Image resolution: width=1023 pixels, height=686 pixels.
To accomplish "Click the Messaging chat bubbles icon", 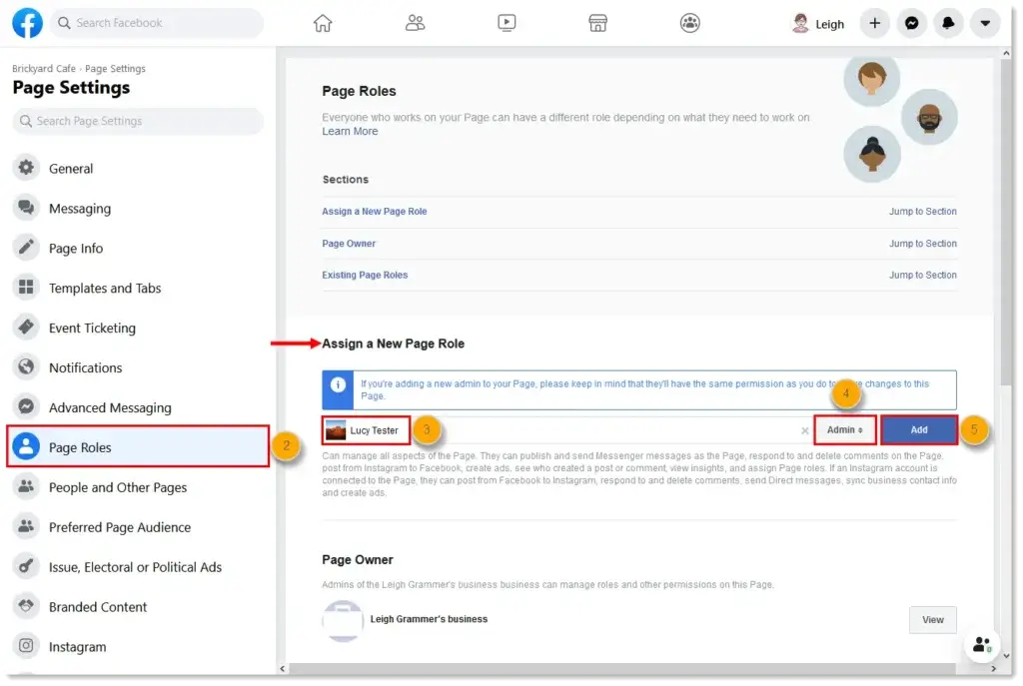I will [x=26, y=208].
